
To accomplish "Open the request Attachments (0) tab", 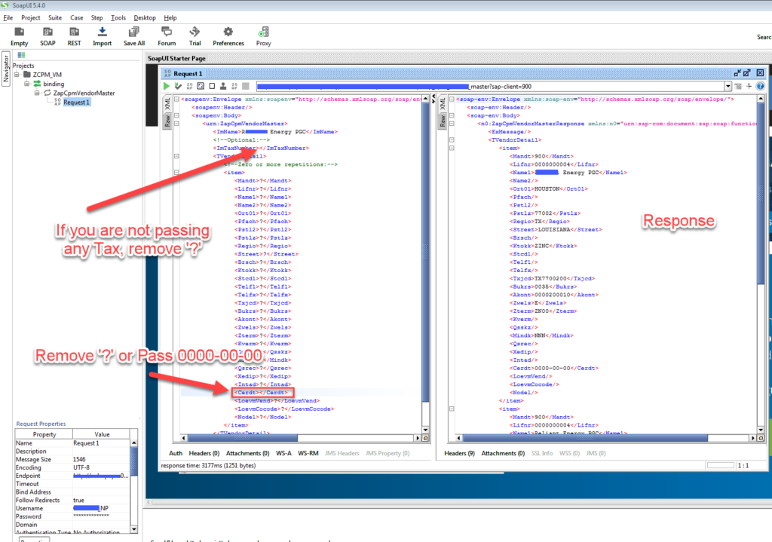I will click(x=247, y=453).
